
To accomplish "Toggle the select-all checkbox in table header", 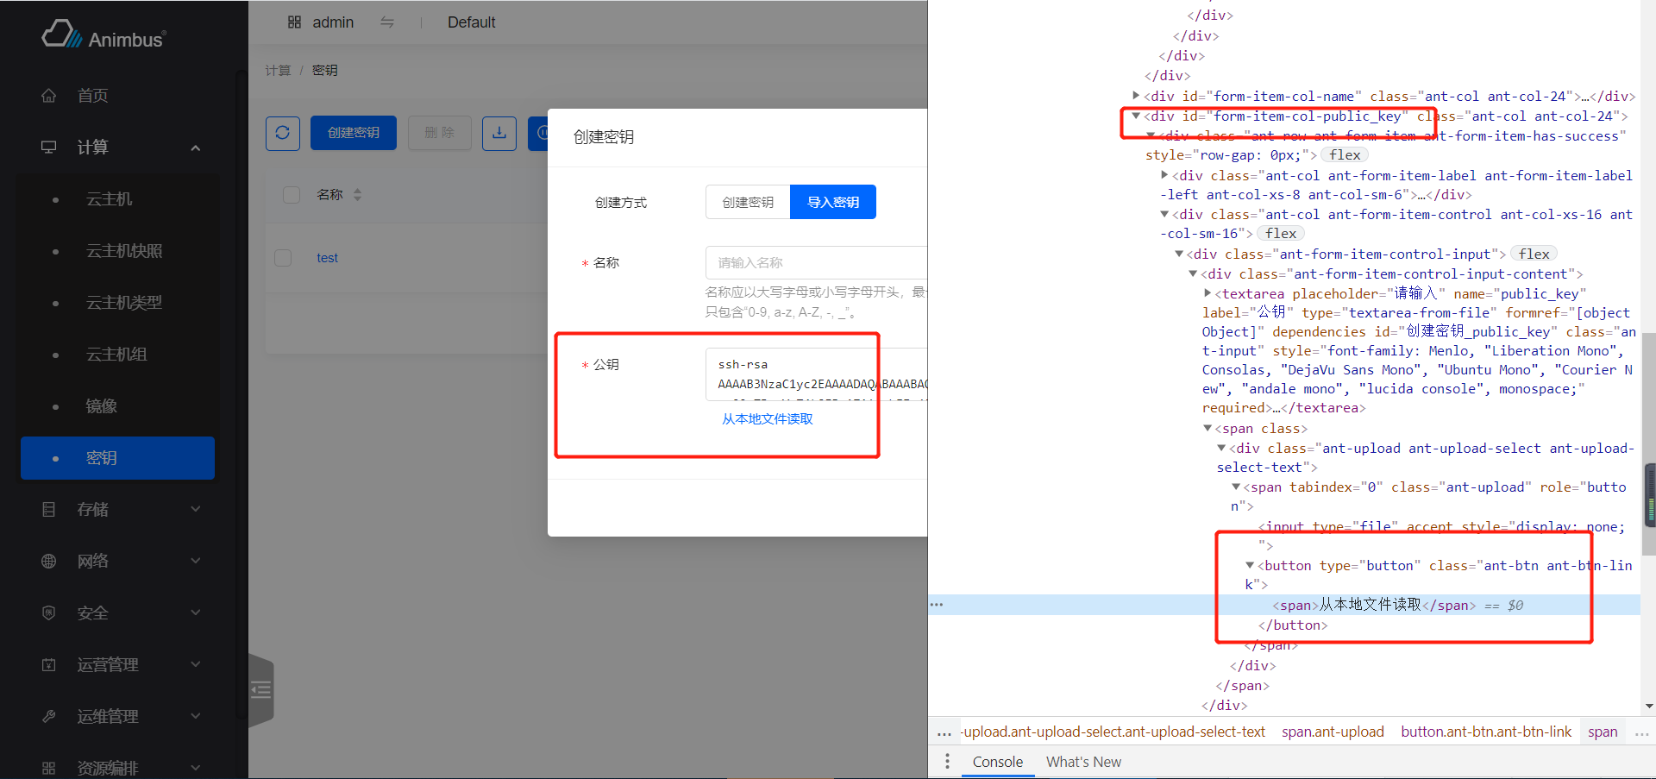I will pos(292,195).
